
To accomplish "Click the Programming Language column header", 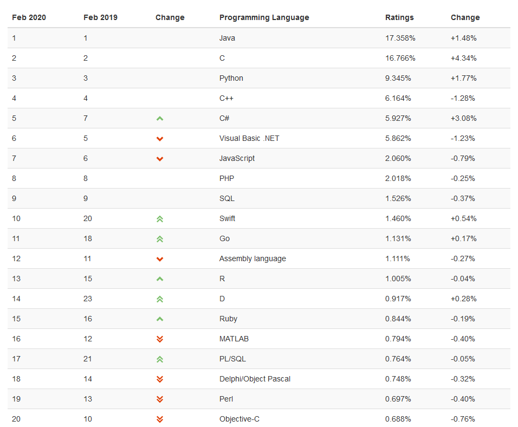I will tap(264, 17).
